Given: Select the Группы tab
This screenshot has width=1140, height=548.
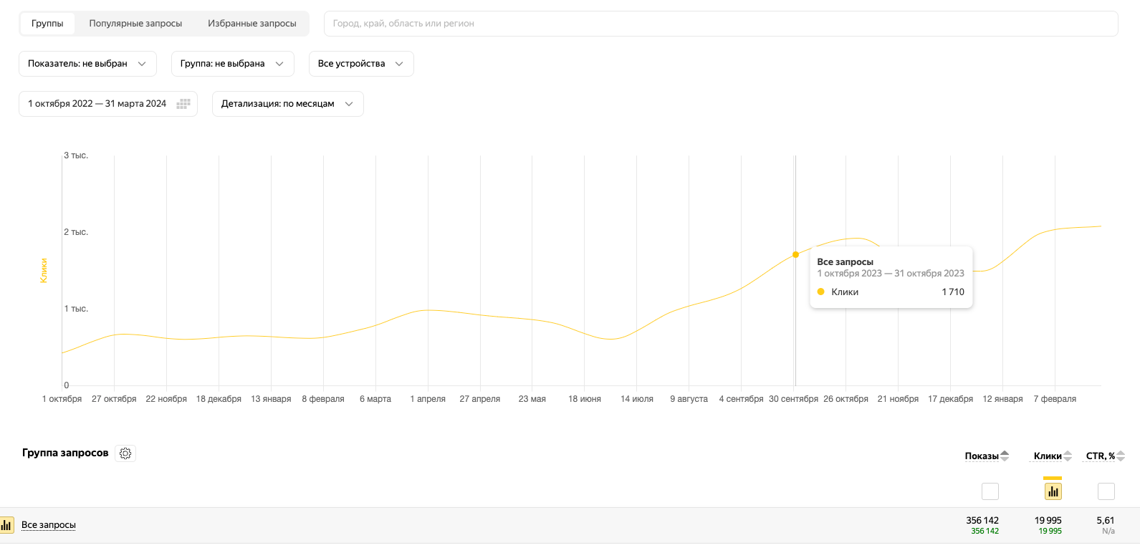Looking at the screenshot, I should [x=47, y=24].
